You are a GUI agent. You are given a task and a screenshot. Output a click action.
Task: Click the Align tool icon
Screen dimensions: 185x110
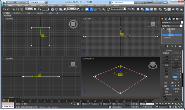point(133,9)
